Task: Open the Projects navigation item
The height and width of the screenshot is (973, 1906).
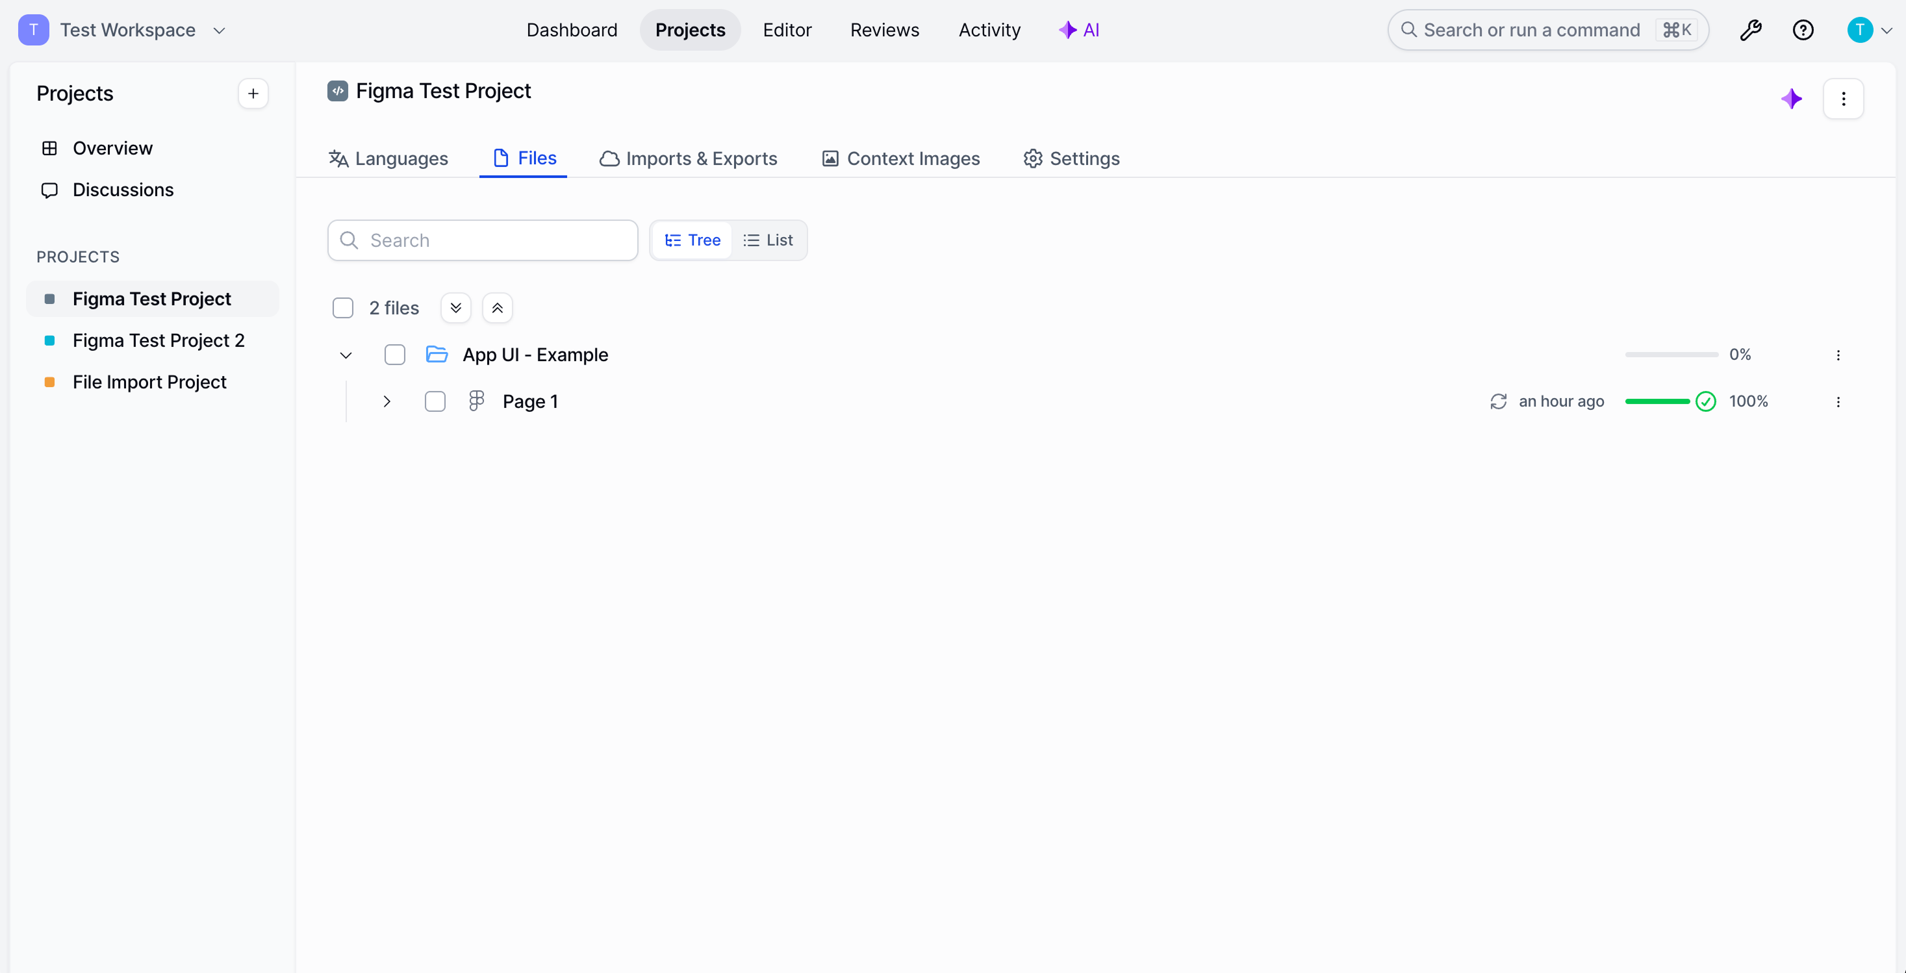Action: (691, 31)
